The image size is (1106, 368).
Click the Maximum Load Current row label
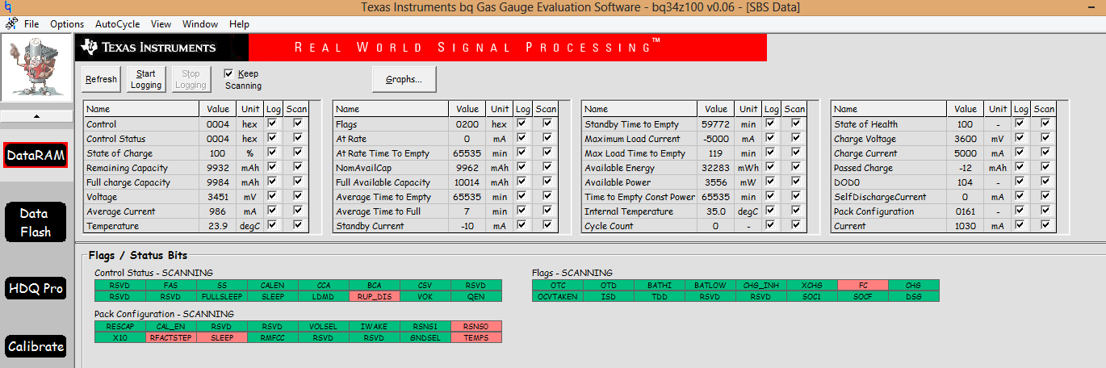click(631, 139)
